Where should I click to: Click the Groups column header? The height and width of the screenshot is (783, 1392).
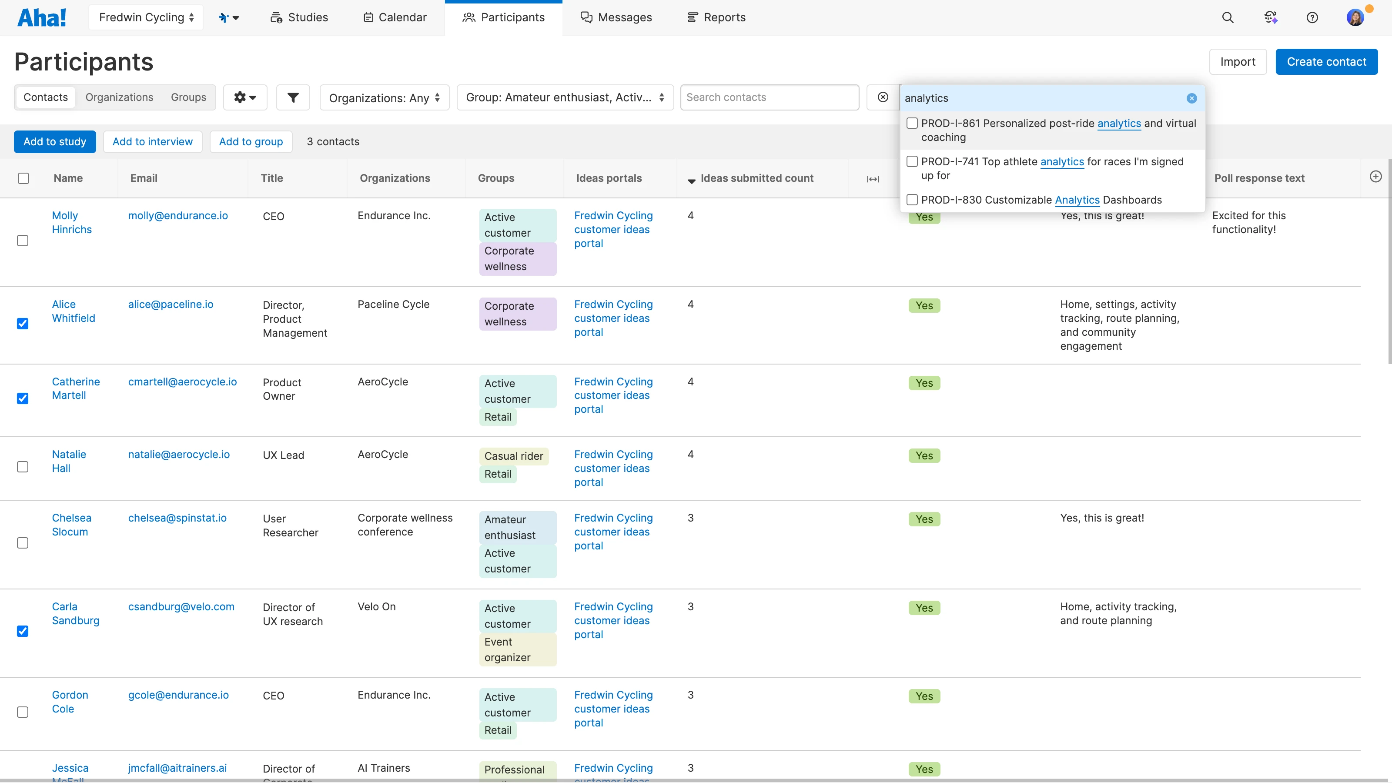point(496,178)
